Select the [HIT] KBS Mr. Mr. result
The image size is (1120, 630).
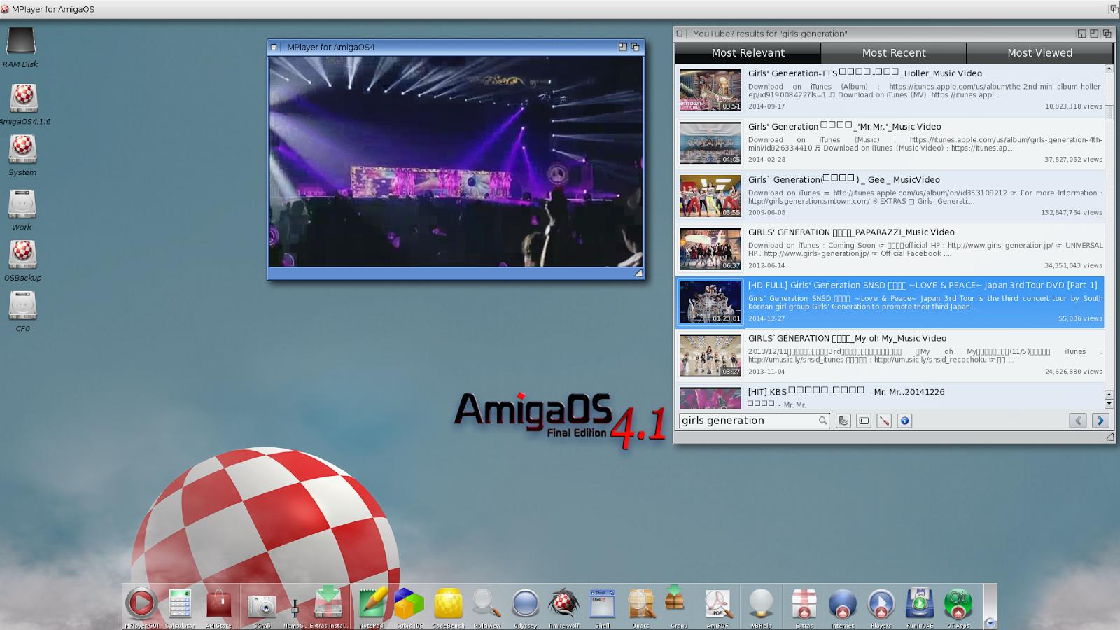tap(890, 397)
